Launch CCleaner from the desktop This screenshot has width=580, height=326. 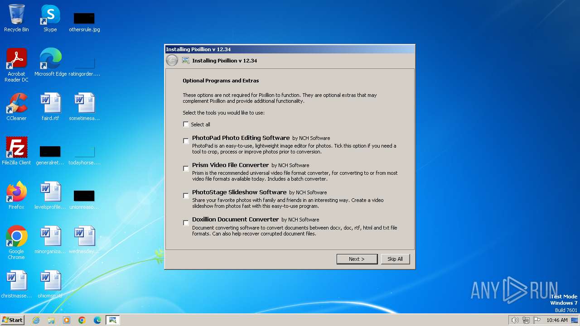pos(16,107)
